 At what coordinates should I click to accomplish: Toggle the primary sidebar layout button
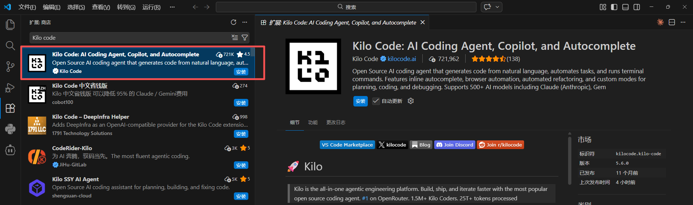coord(614,7)
